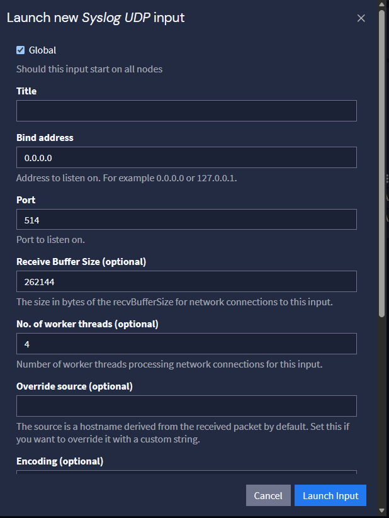
Task: Click the Receive Buffer Size field with 262144
Action: pyautogui.click(x=186, y=281)
